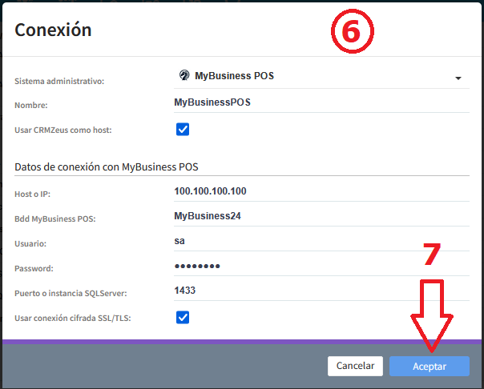Screen dimensions: 484x389
Task: Click into the Password field
Action: (321, 266)
